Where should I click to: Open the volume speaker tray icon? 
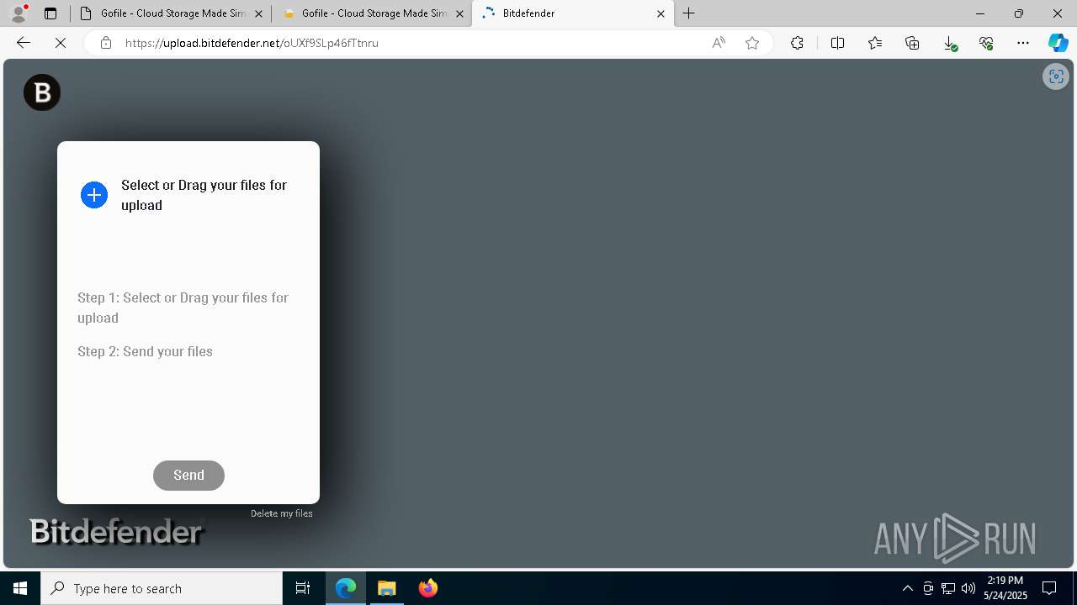[968, 588]
